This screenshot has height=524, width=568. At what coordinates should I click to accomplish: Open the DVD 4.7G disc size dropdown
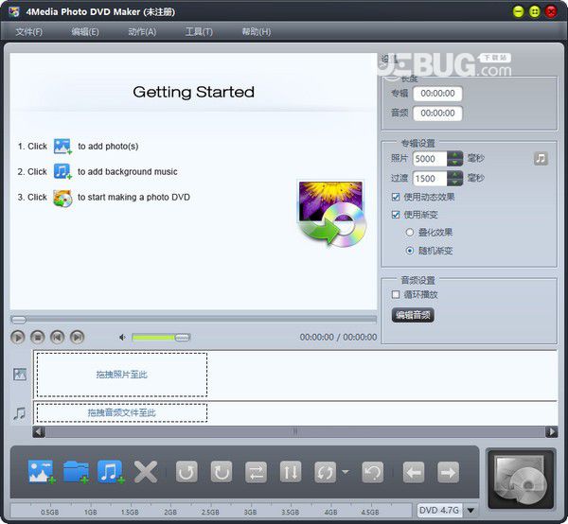pos(470,511)
